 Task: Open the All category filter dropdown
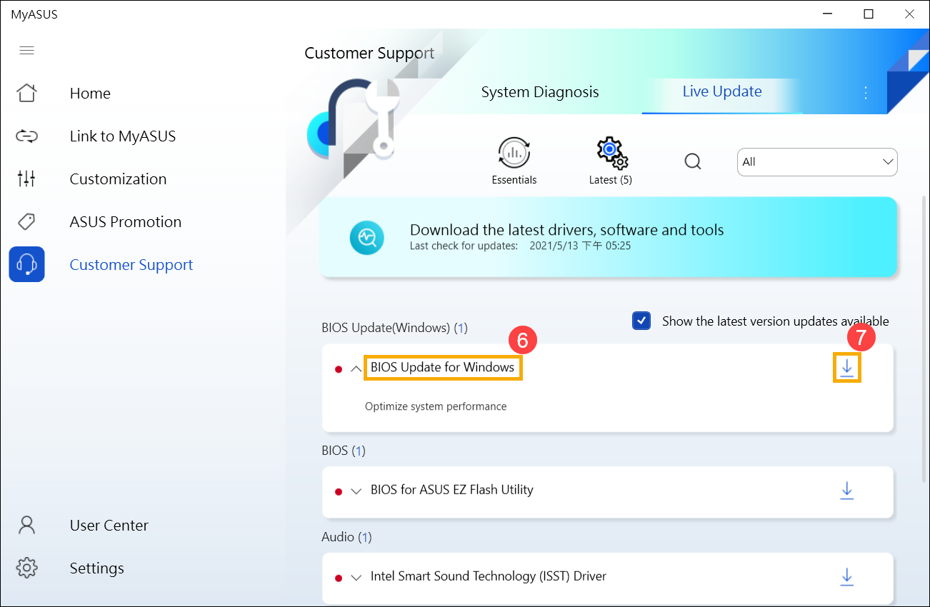point(817,162)
